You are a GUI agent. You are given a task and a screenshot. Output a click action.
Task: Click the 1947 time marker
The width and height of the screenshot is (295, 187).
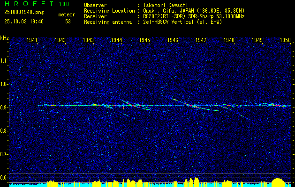pos(201,40)
